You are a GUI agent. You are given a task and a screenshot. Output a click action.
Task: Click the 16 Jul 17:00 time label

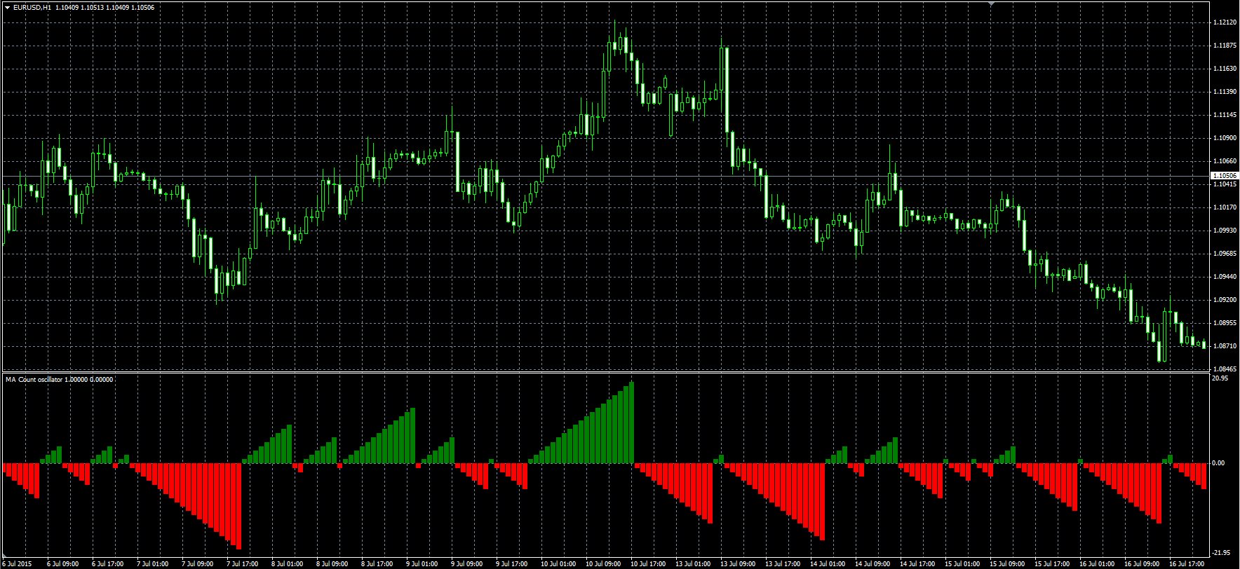1187,564
